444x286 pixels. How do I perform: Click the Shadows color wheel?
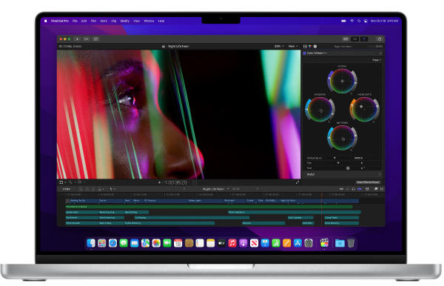[320, 110]
